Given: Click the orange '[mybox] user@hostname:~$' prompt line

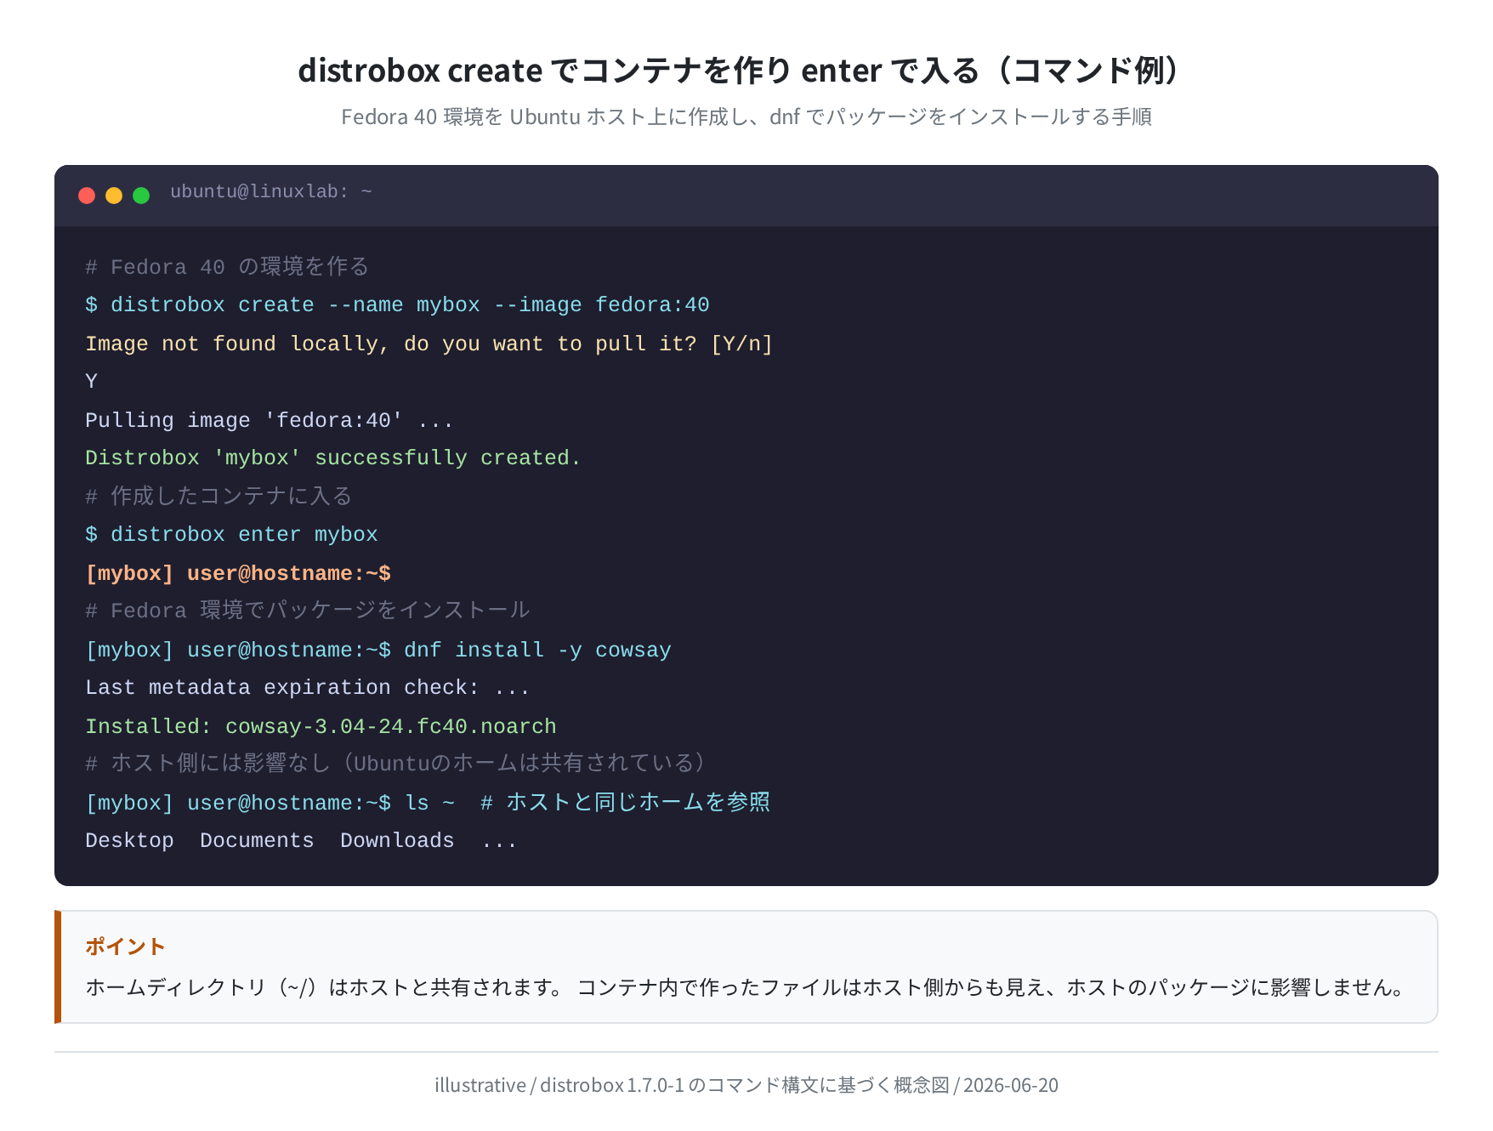Looking at the screenshot, I should [238, 573].
